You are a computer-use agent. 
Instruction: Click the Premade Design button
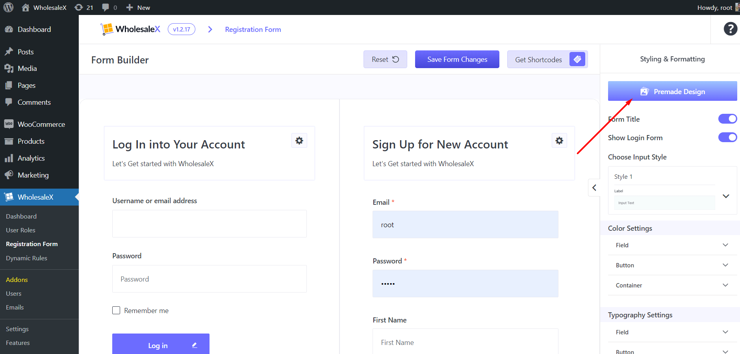pyautogui.click(x=672, y=91)
